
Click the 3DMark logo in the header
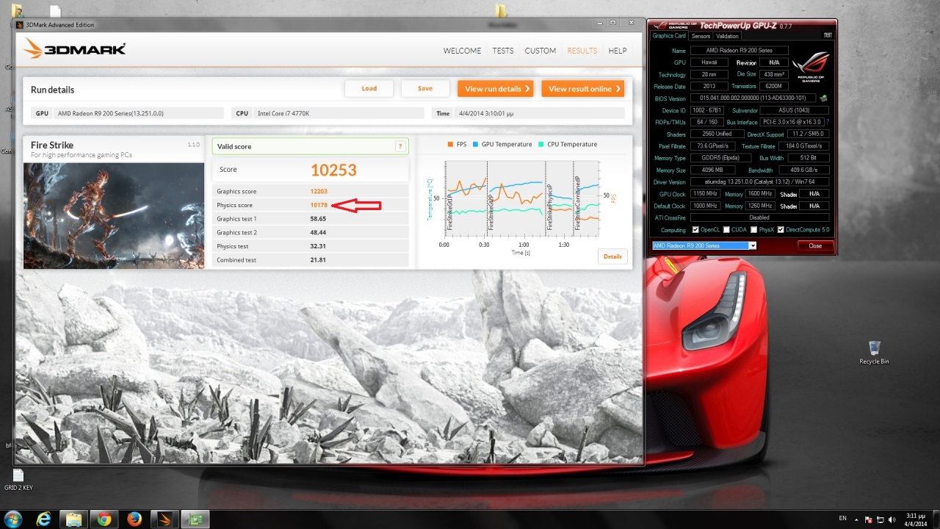coord(75,48)
